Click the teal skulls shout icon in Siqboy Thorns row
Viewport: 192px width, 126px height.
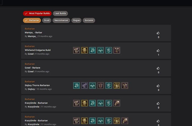(x=92, y=85)
